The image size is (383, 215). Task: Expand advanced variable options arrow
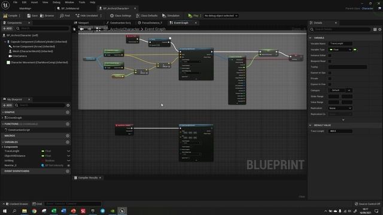[x=343, y=120]
